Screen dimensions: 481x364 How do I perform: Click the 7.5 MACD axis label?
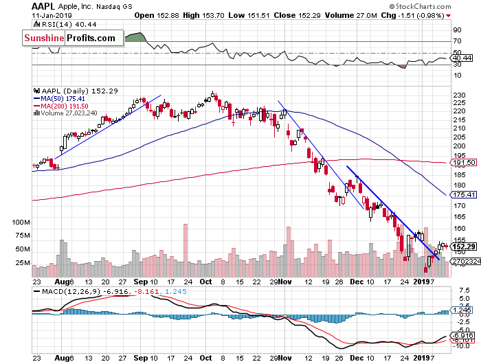464,290
